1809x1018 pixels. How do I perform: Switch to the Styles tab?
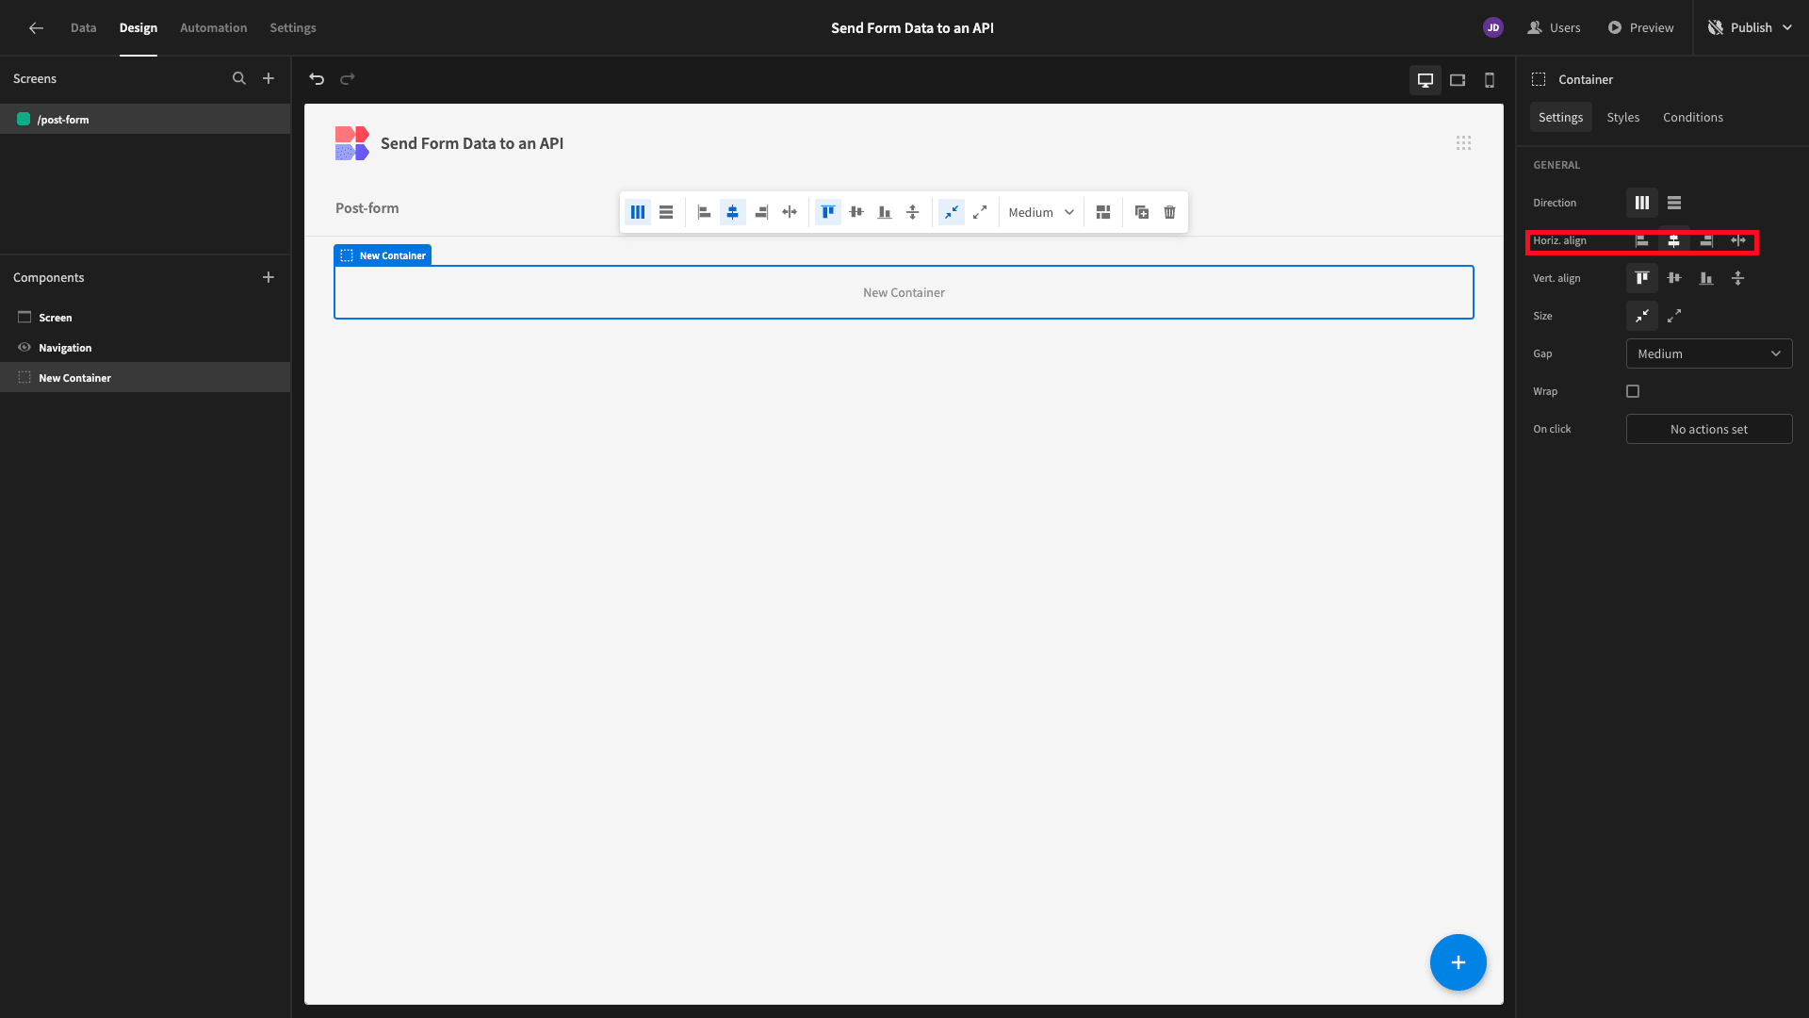(x=1622, y=117)
